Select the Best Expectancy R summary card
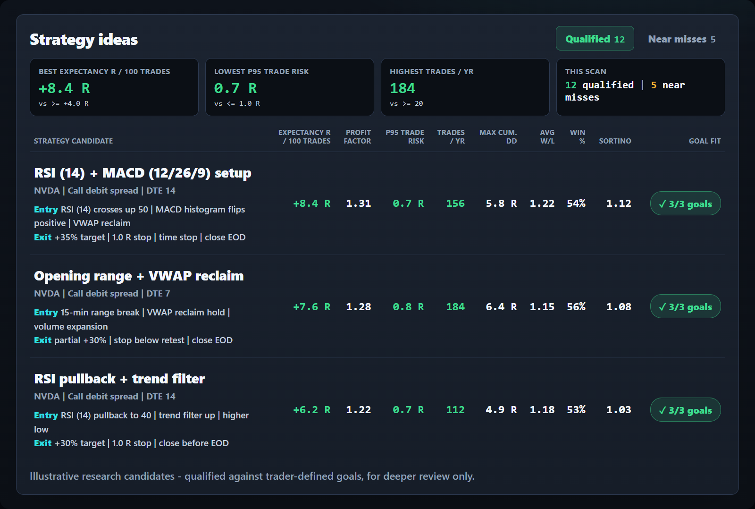 (114, 87)
